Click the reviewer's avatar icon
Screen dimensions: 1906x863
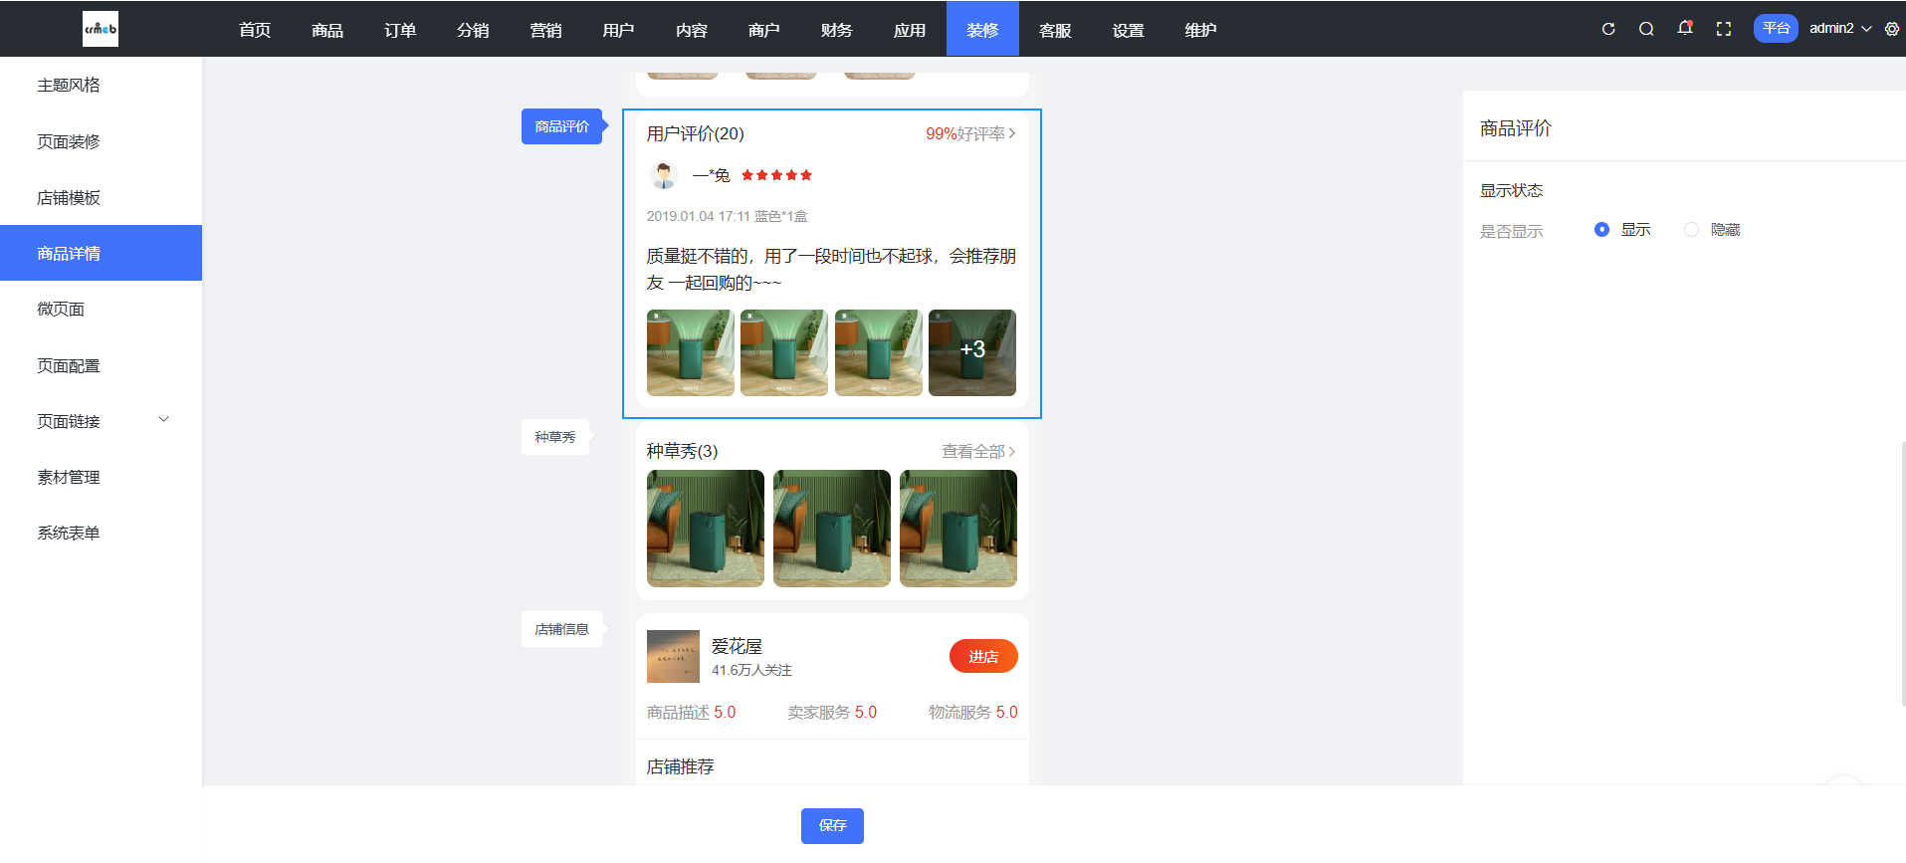coord(663,175)
